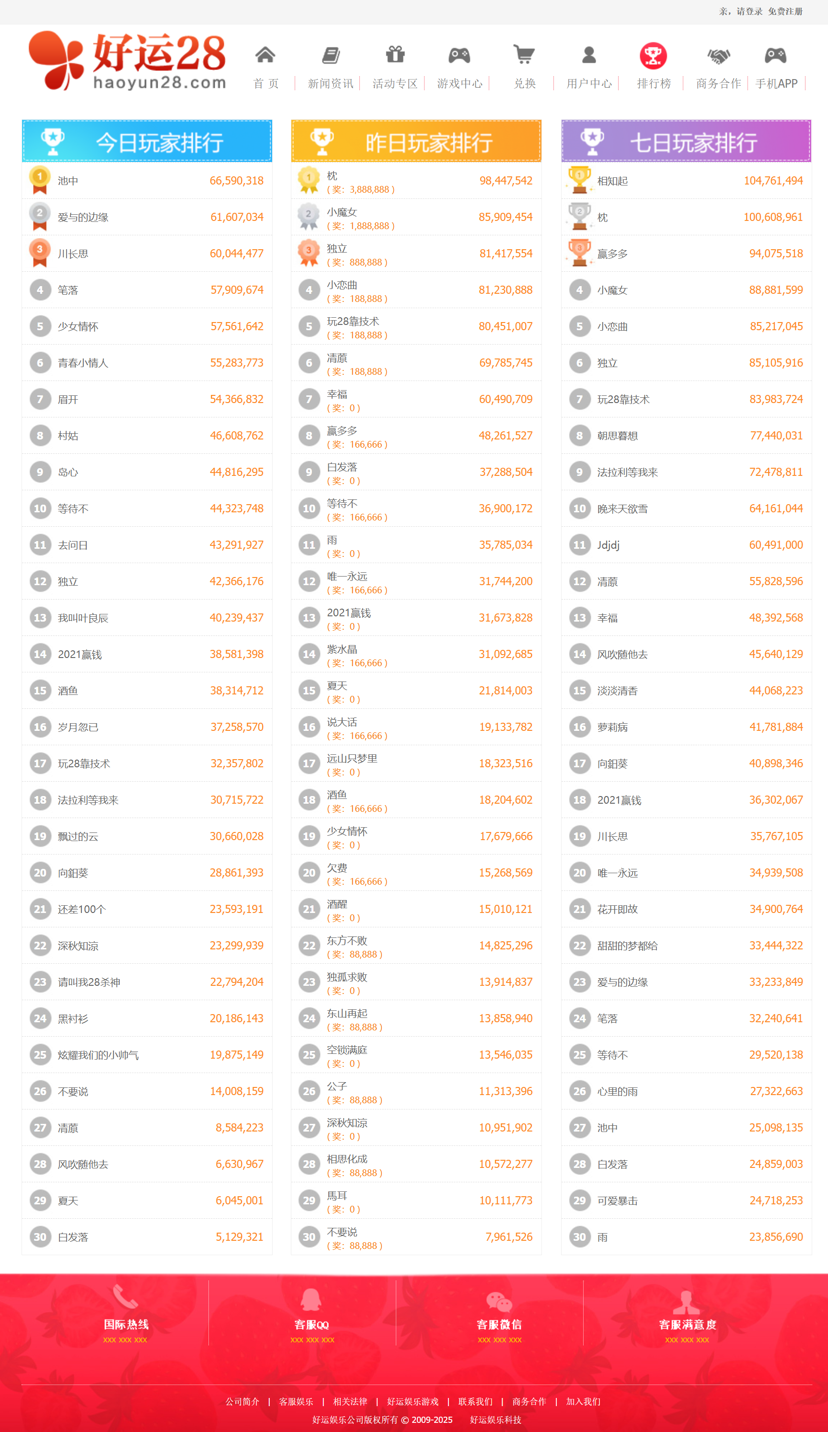Open the 免费注册 registration link
Viewport: 828px width, 1432px height.
pos(785,12)
